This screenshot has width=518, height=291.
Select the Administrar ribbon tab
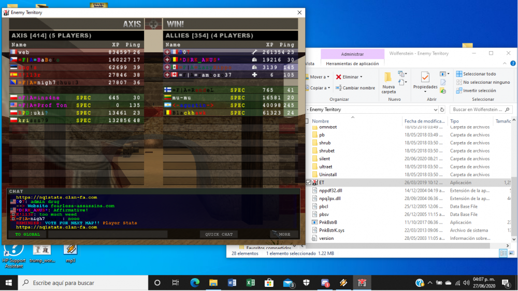pyautogui.click(x=352, y=54)
